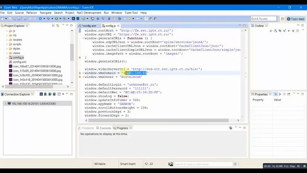The width and height of the screenshot is (307, 173).
Task: Click the second dark blue square toolbar icon
Action: tap(78, 19)
